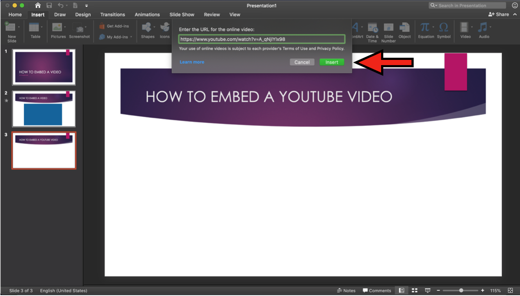Expand the My Add-ins dropdown
Viewport: 520px width, 296px height.
pos(131,37)
